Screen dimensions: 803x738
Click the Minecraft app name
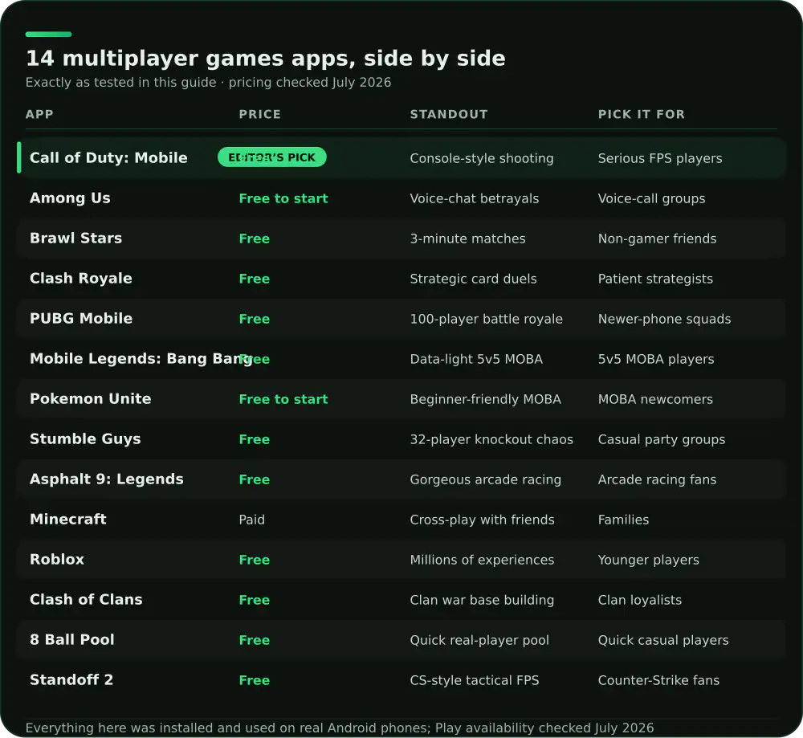click(68, 520)
